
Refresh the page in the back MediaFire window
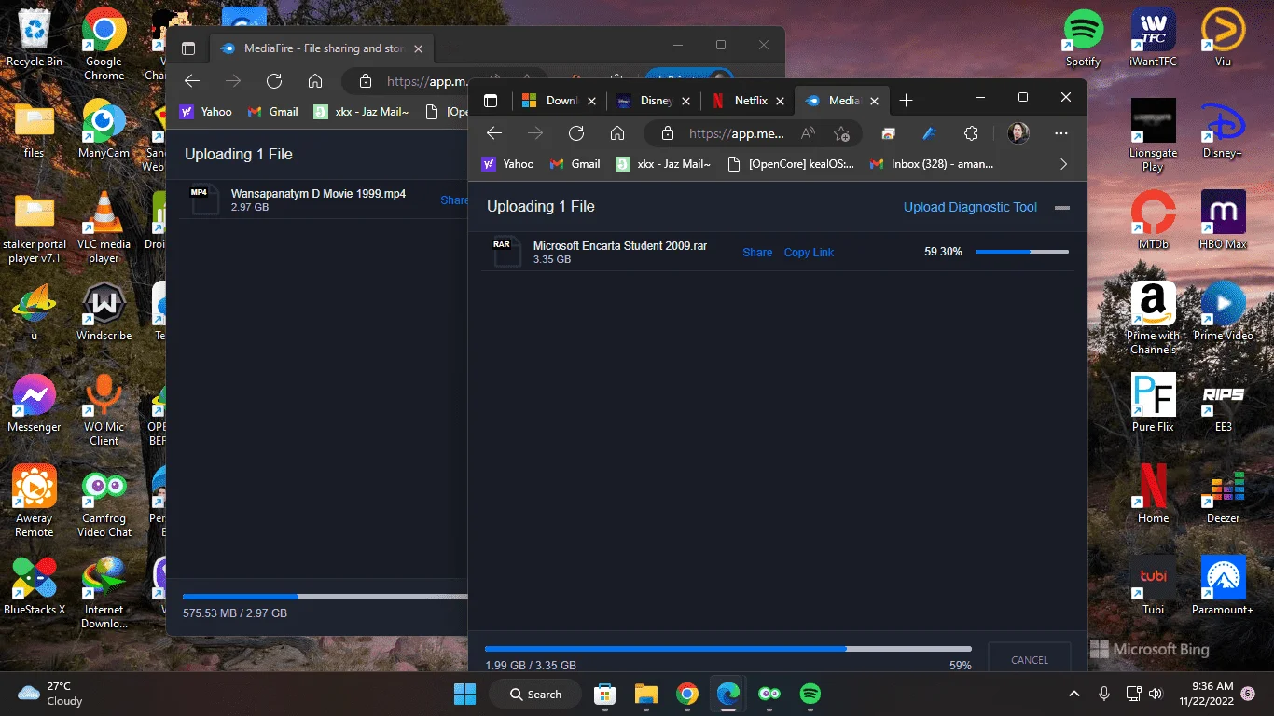pos(274,81)
